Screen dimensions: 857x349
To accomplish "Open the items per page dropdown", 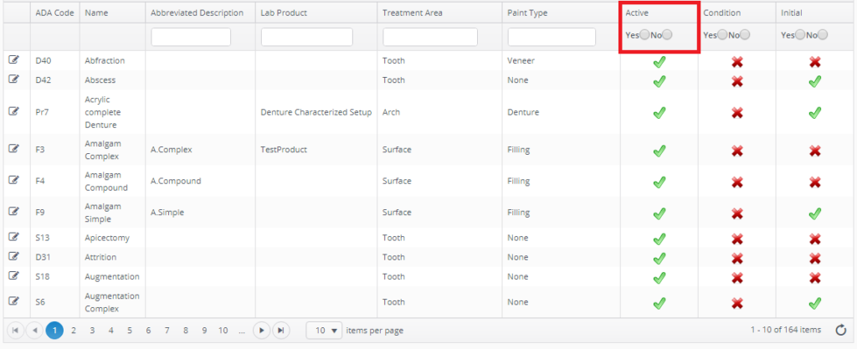I will (x=324, y=330).
